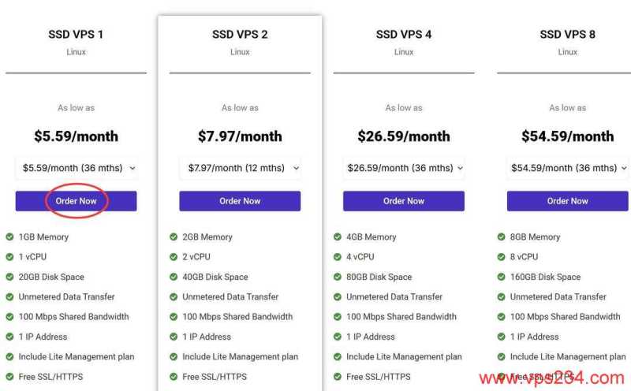Hit Order Now for SSD VPS 8
Image resolution: width=631 pixels, height=391 pixels.
pos(568,201)
